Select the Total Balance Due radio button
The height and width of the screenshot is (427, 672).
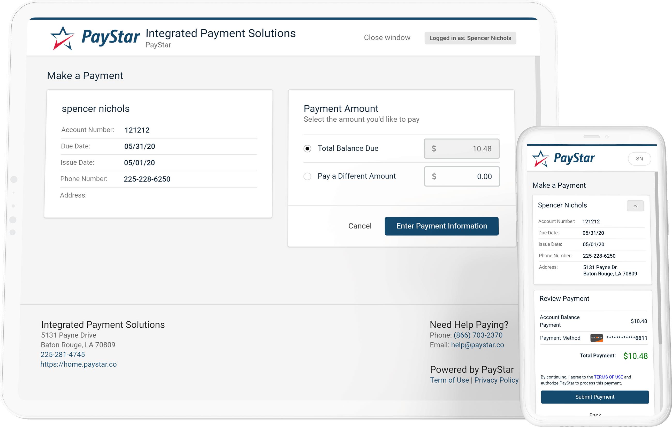(x=307, y=148)
